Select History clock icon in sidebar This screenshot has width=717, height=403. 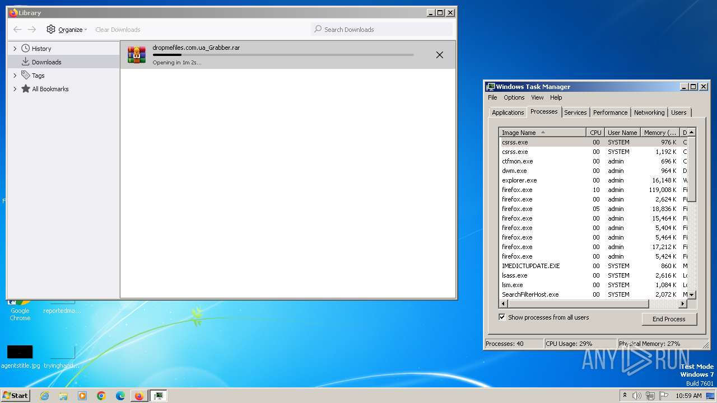tap(26, 49)
